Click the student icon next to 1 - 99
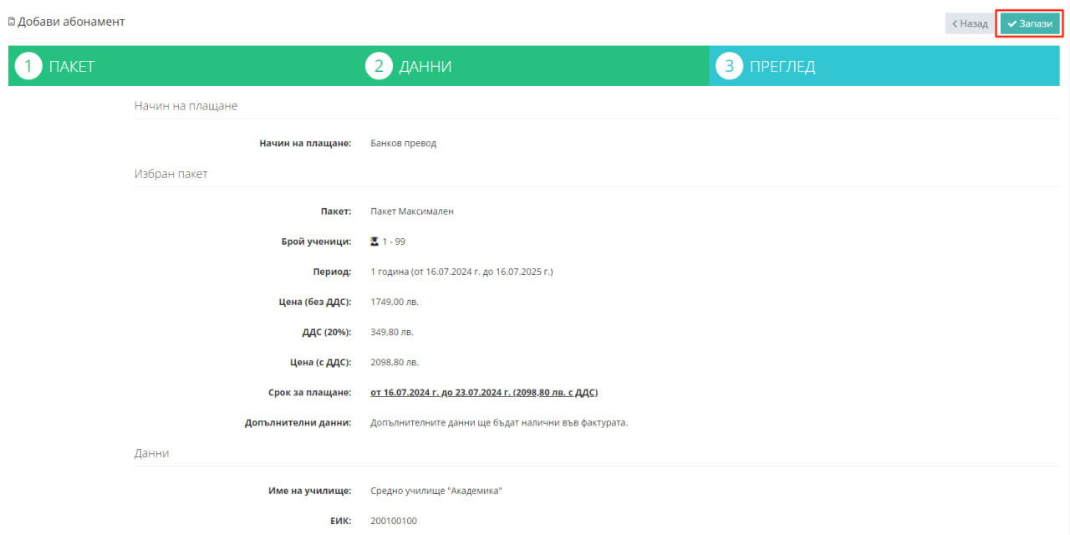Viewport: 1070px width, 535px height. pos(374,242)
